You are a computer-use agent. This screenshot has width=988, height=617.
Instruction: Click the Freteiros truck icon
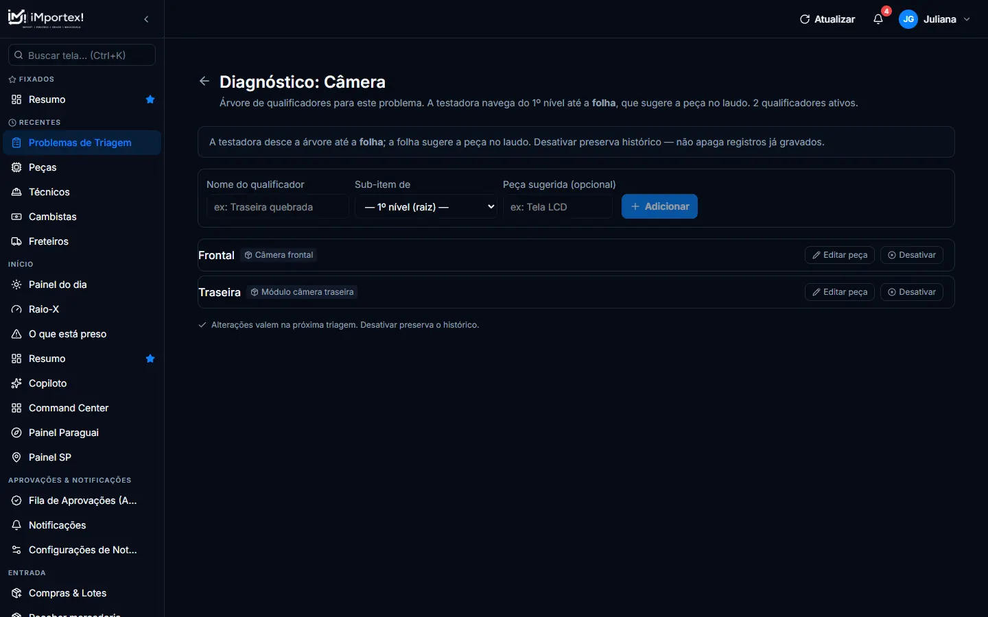(16, 241)
